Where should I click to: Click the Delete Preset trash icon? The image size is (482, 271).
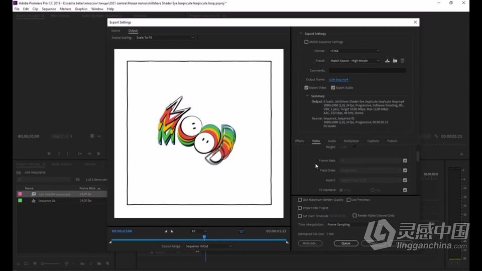(402, 61)
